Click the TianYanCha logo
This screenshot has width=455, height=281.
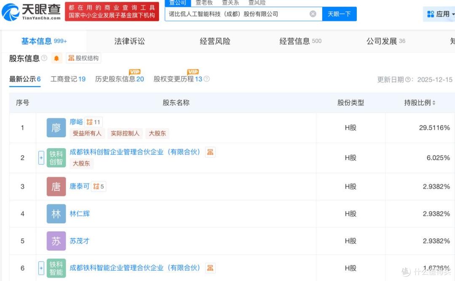31,12
